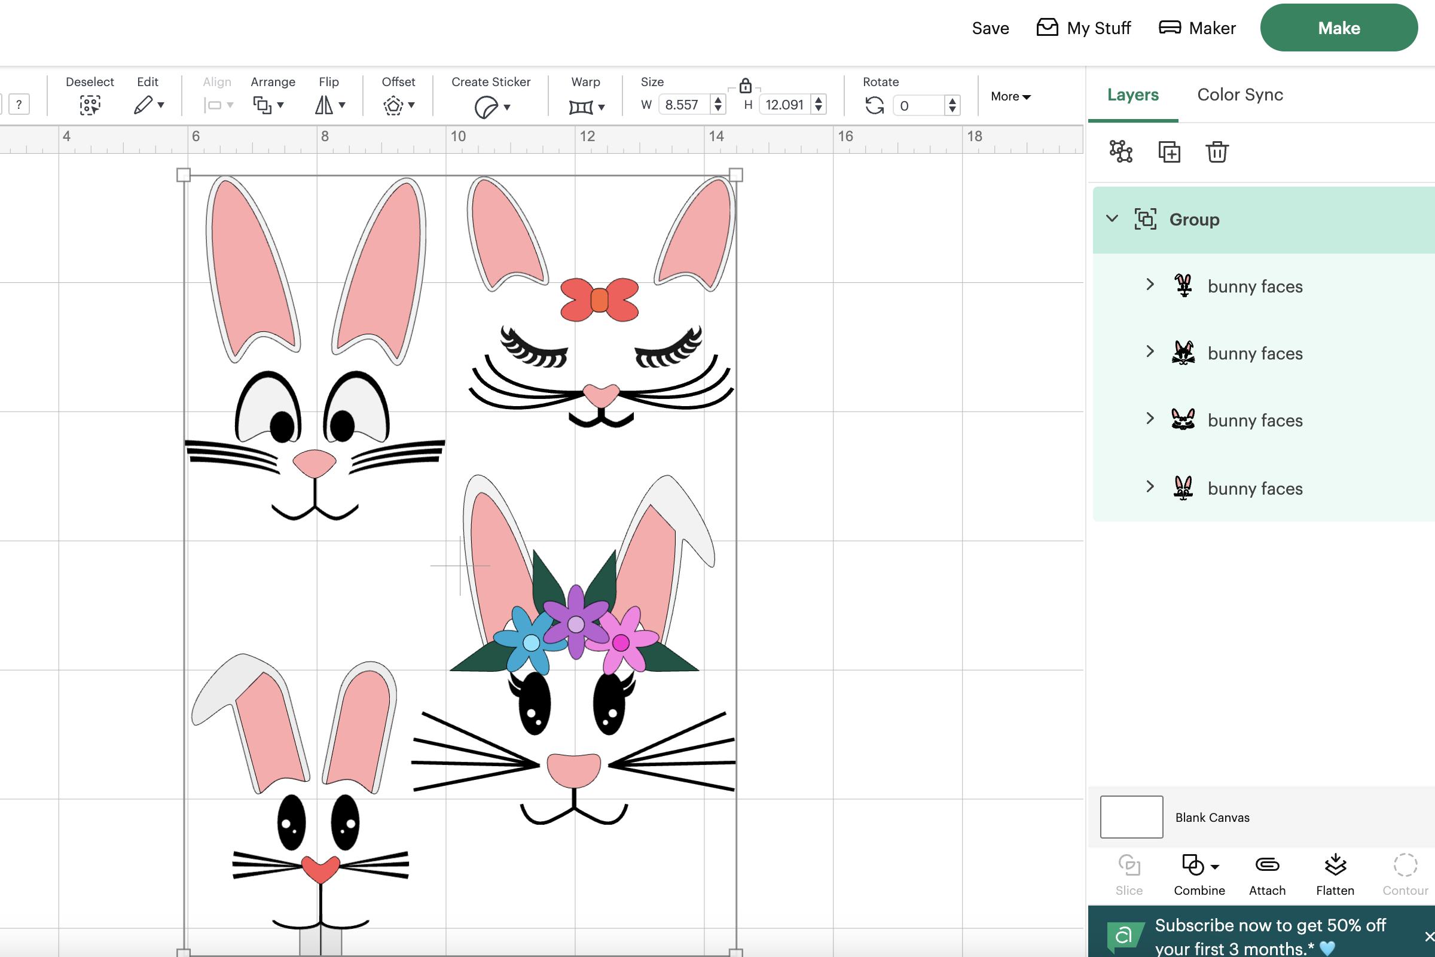Toggle the size aspect ratio lock
The height and width of the screenshot is (957, 1435).
tap(745, 86)
